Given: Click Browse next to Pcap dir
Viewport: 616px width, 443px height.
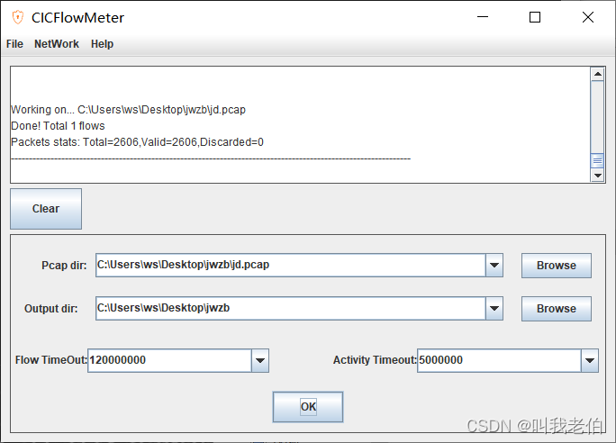Looking at the screenshot, I should click(x=557, y=266).
